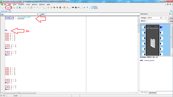
Task: Click the indent block toolbar icon
Action: 34,8
